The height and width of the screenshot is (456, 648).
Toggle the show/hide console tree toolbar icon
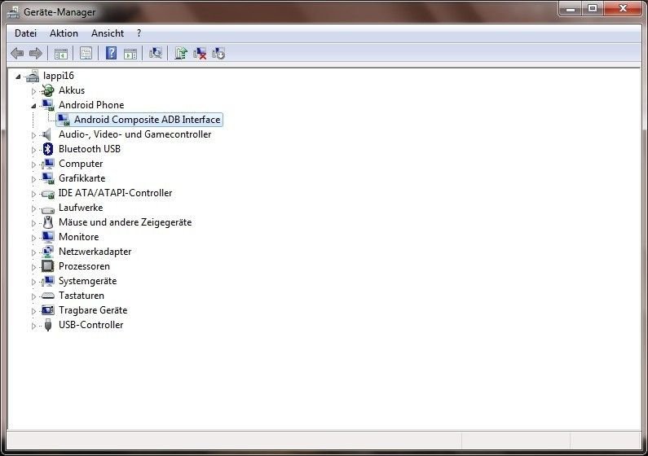click(x=61, y=53)
